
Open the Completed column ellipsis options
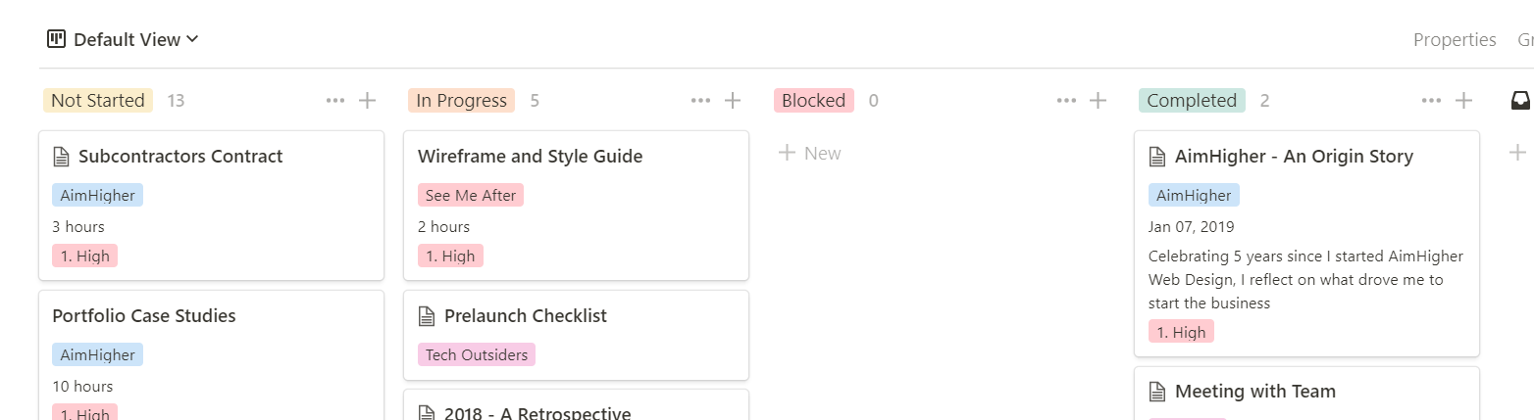(x=1431, y=100)
